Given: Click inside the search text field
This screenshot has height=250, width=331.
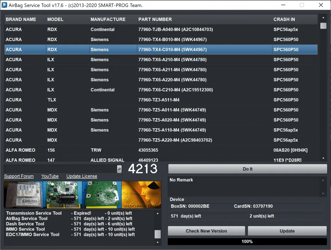Looking at the screenshot, I should 60,169.
